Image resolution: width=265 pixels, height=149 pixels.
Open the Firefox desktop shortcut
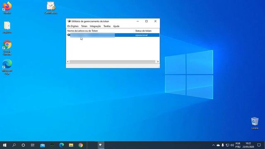point(7,7)
